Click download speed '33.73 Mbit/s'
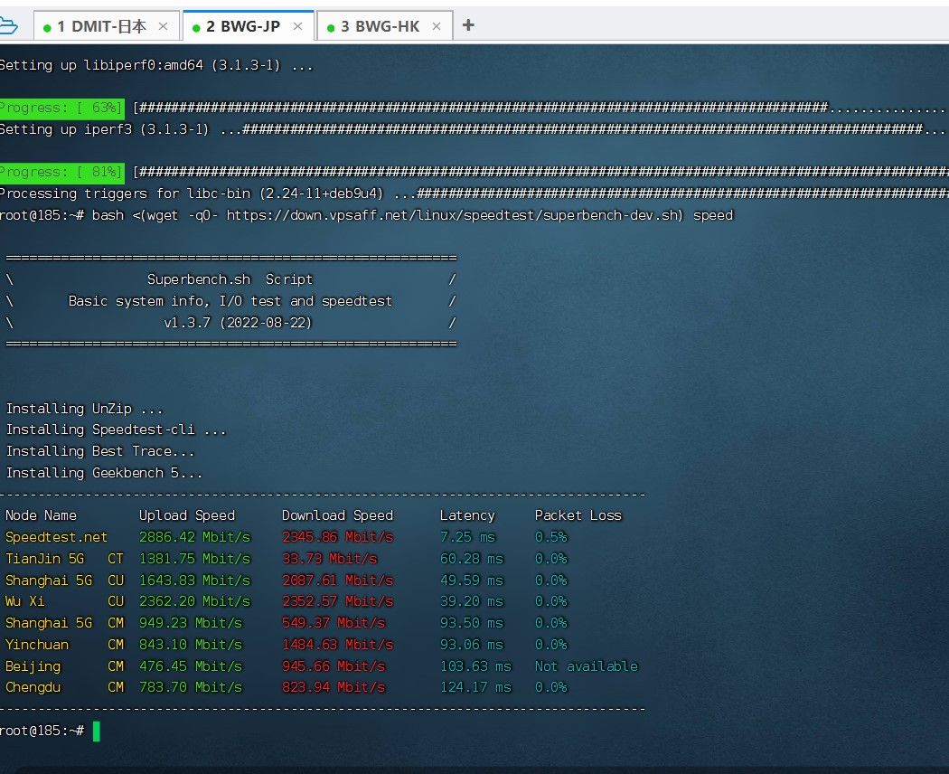The image size is (949, 774). point(330,559)
